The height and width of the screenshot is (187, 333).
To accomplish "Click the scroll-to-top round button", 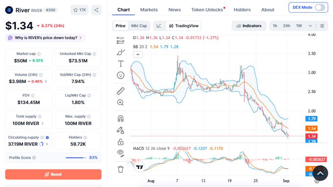I will tap(320, 173).
